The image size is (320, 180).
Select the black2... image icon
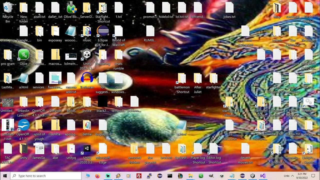(x=103, y=102)
